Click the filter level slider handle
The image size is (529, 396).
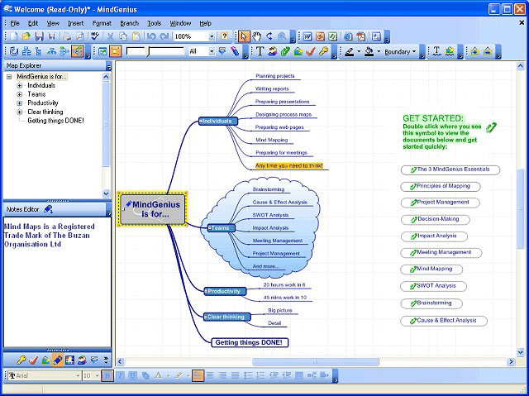(147, 52)
